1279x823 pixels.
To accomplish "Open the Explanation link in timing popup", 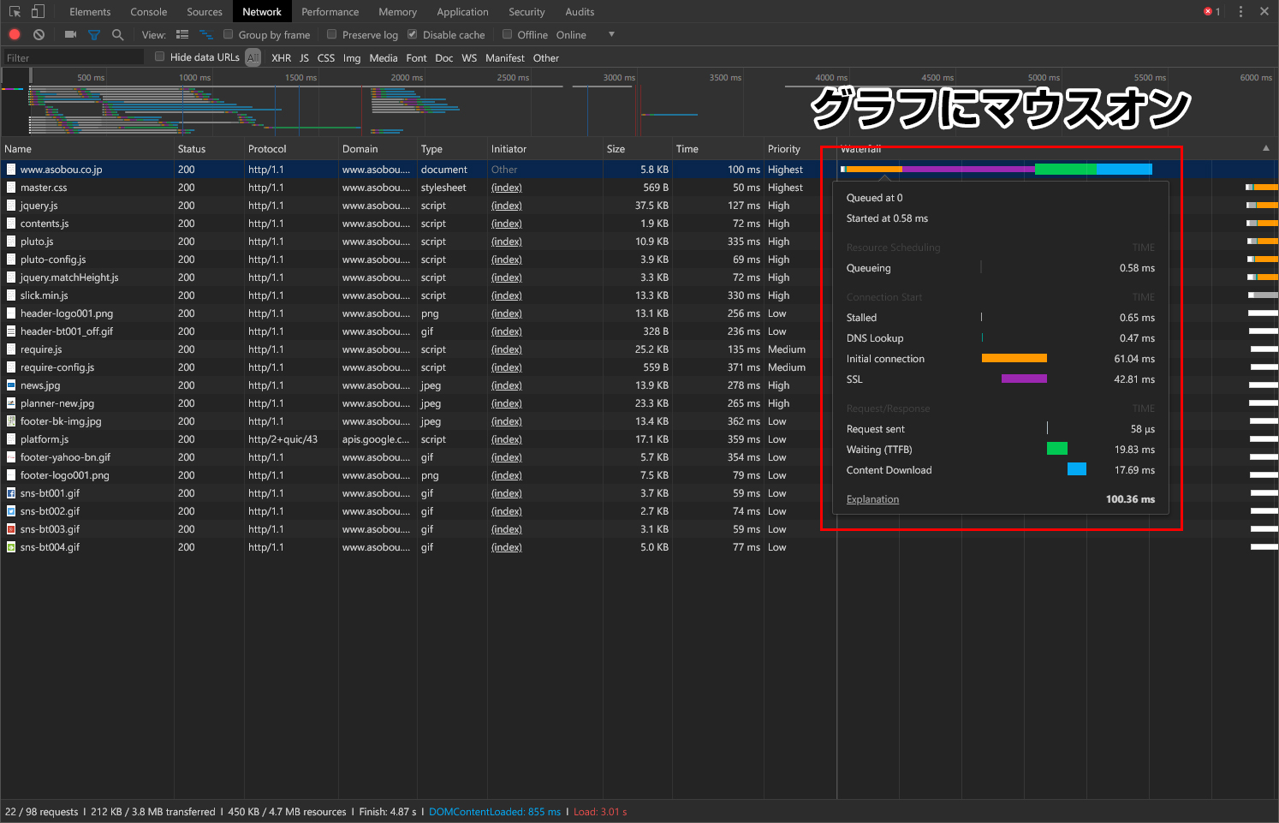I will tap(872, 499).
